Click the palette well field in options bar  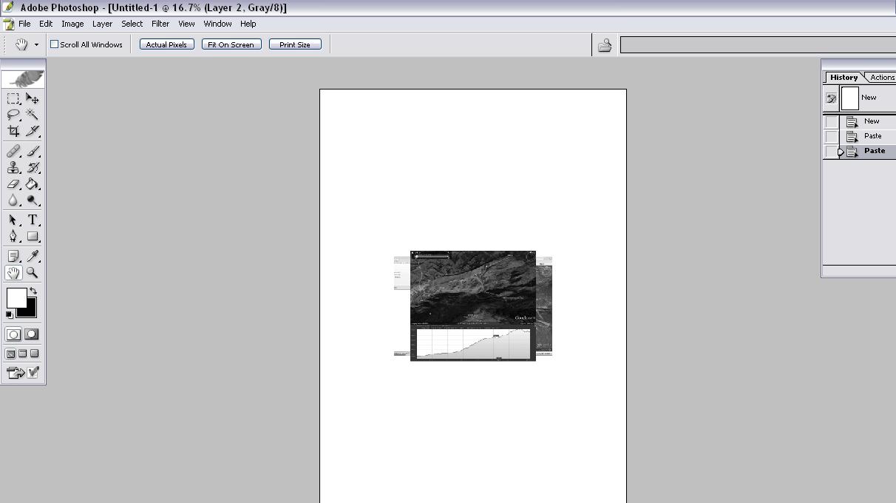coord(758,45)
